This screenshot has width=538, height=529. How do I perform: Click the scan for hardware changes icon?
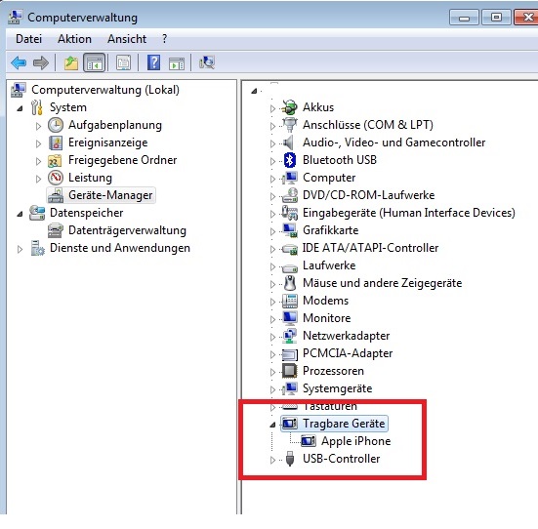point(207,62)
